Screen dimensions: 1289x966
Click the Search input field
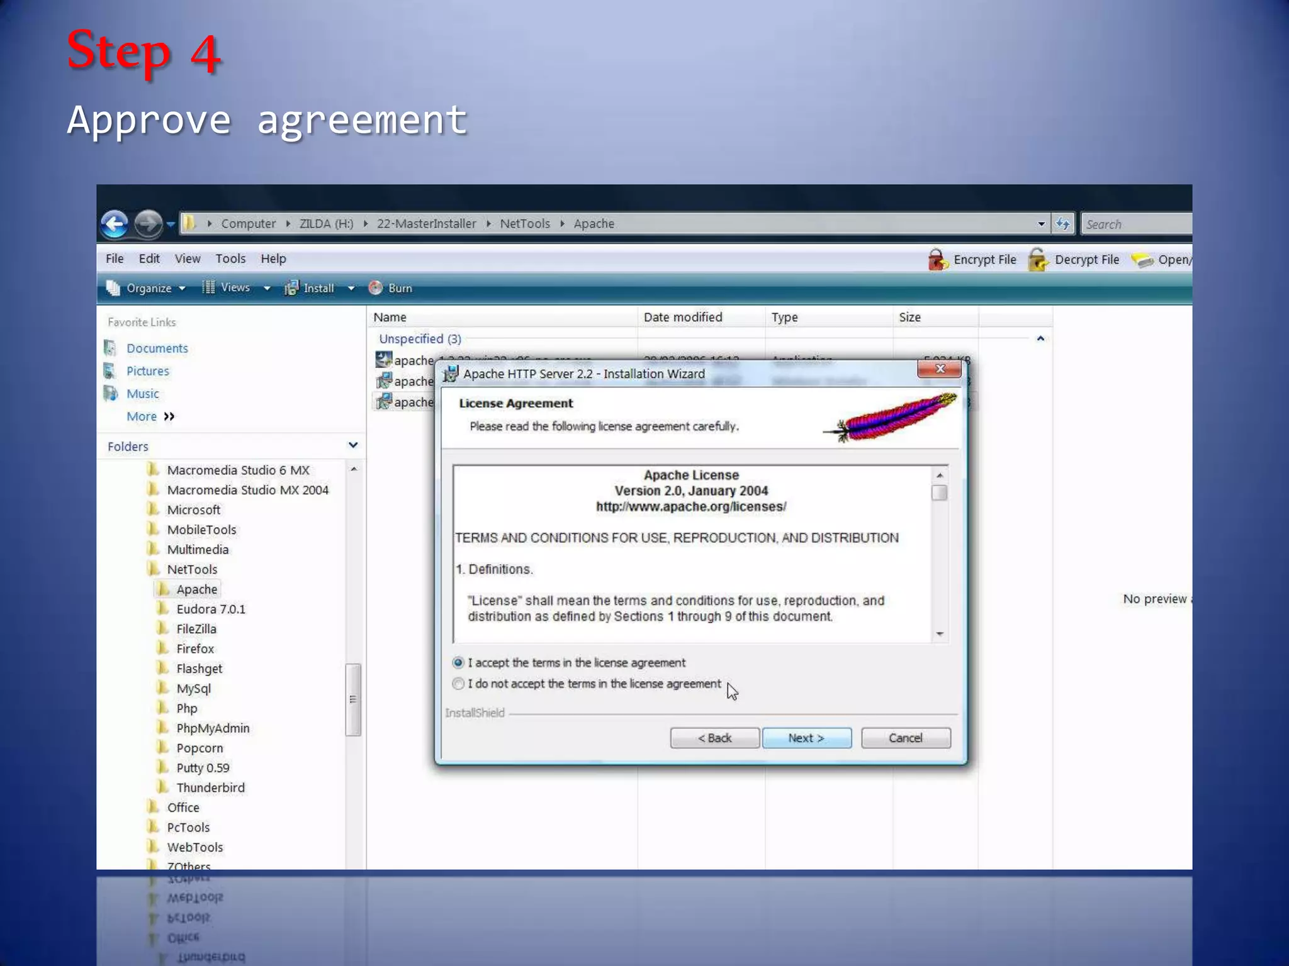click(x=1136, y=224)
